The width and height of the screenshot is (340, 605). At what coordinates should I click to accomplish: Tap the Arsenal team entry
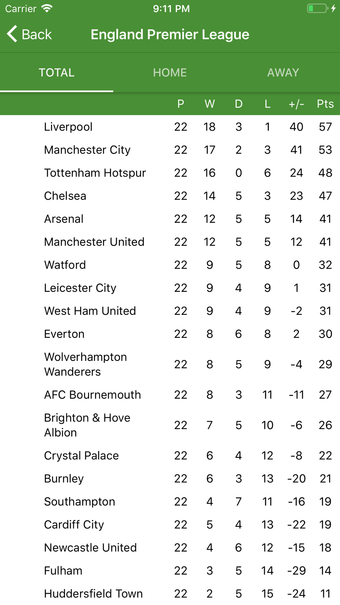(x=170, y=219)
